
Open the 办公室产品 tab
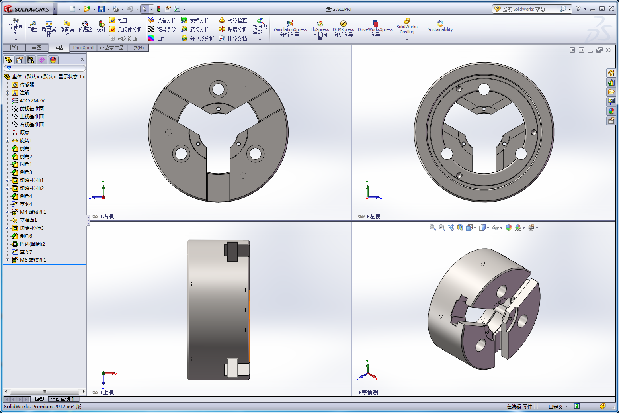[x=112, y=48]
